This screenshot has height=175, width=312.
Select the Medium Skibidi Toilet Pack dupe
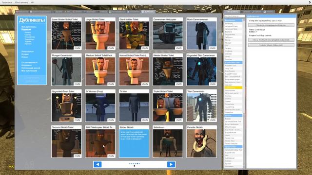pos(100,70)
